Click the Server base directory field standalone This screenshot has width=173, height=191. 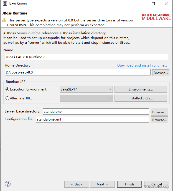96,111
